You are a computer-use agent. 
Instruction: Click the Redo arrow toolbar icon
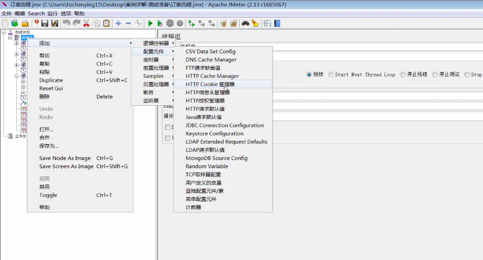pyautogui.click(x=76, y=24)
